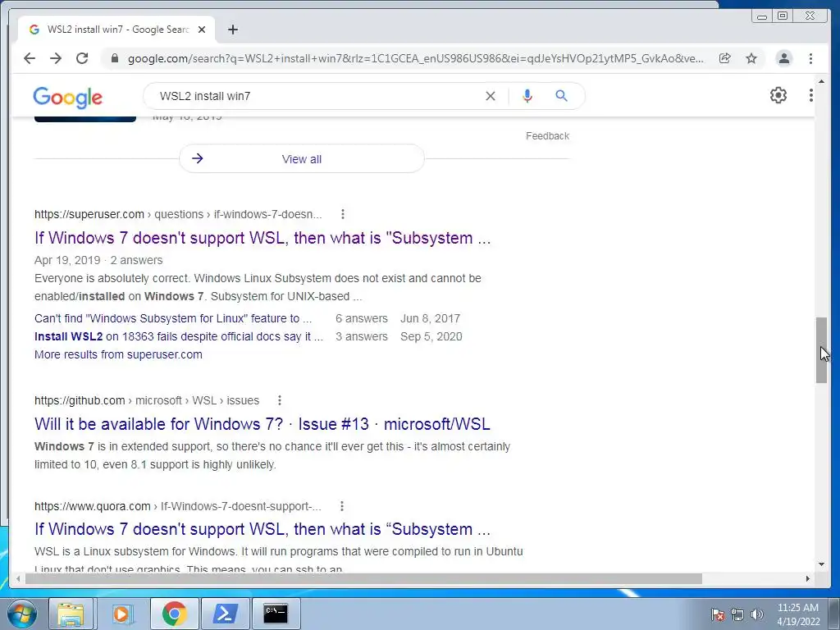
Task: Open volume control in tray
Action: 757,615
